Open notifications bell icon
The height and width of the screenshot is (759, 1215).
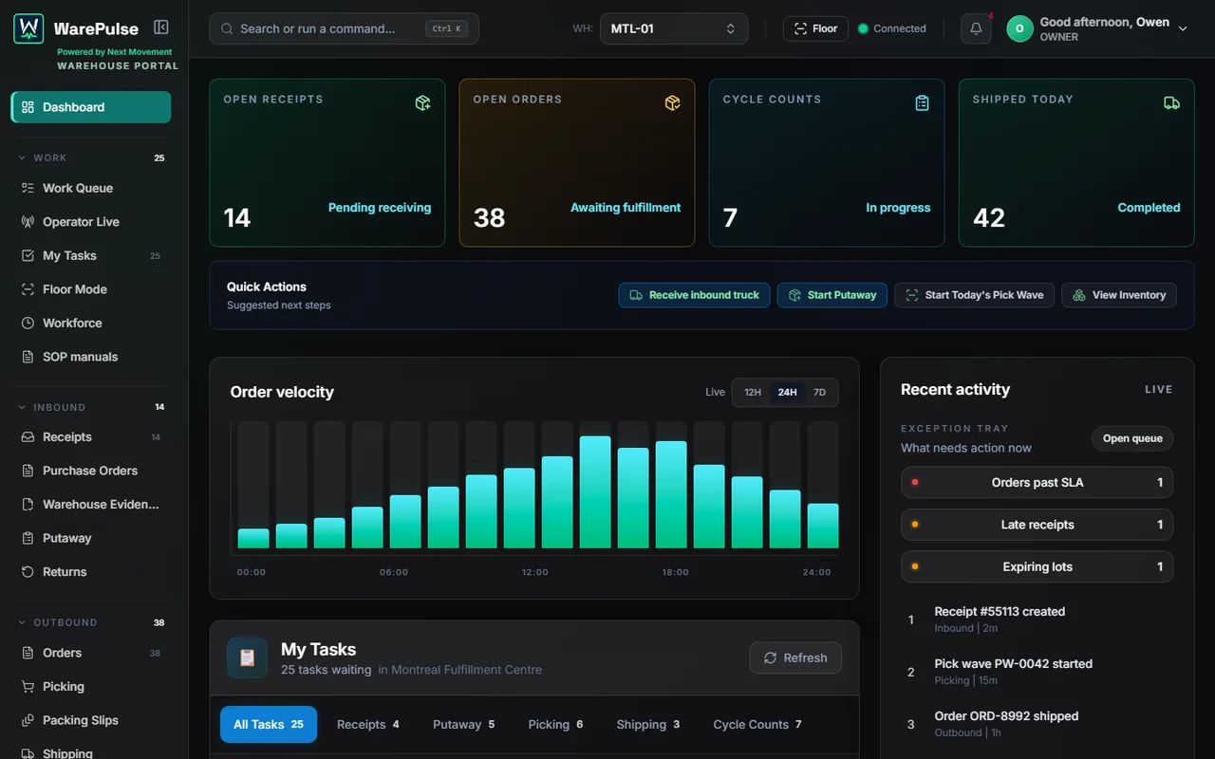(976, 28)
